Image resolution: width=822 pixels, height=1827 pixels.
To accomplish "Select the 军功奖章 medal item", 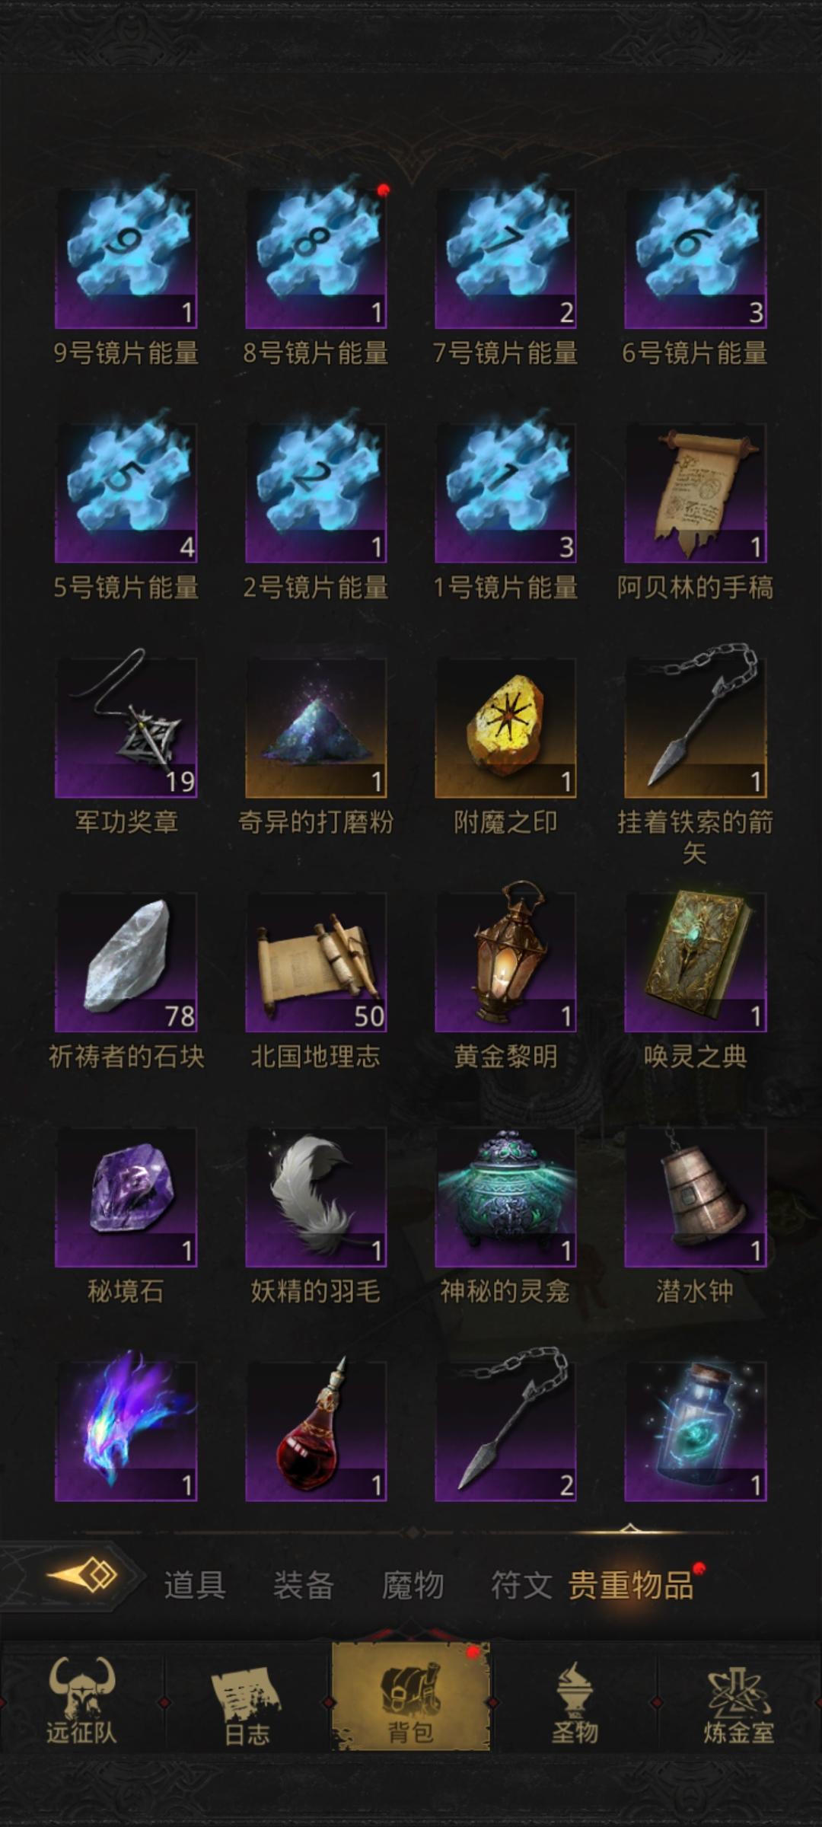I will (x=126, y=728).
